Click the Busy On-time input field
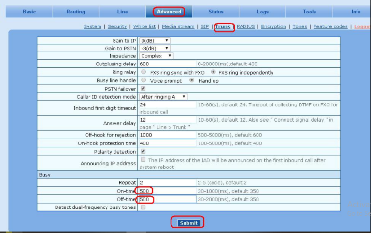371x233 pixels. [x=167, y=191]
